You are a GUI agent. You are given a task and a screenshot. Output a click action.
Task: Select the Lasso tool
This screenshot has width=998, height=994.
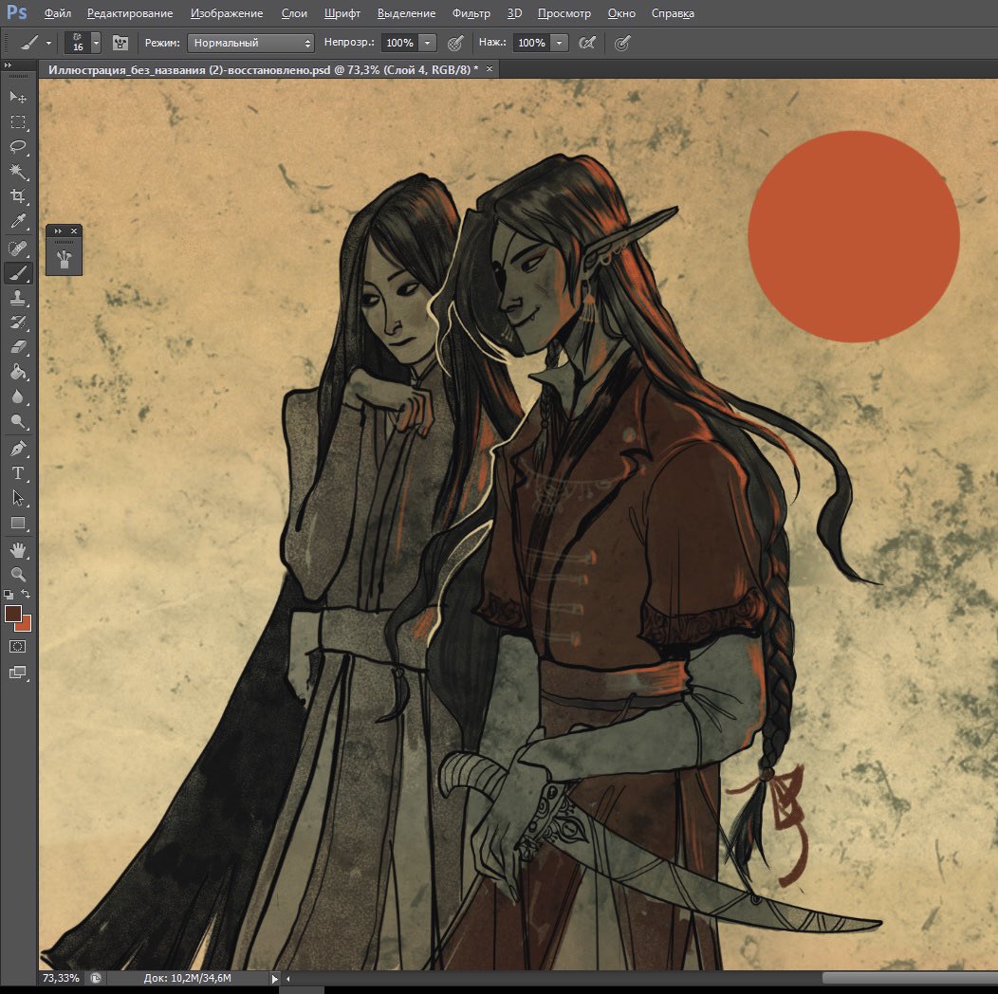(x=18, y=147)
